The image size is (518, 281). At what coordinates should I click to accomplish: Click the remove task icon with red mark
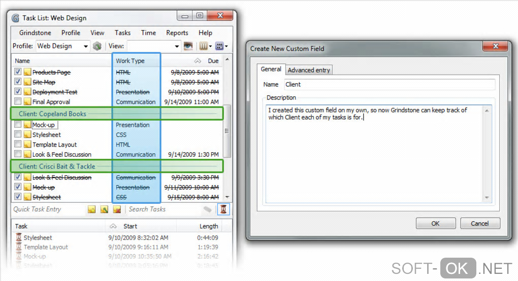117,209
